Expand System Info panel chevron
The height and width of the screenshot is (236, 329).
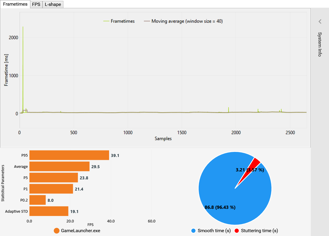pos(320,22)
